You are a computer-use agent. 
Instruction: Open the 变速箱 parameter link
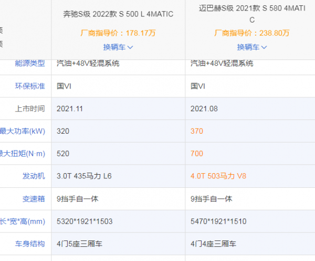[34, 199]
